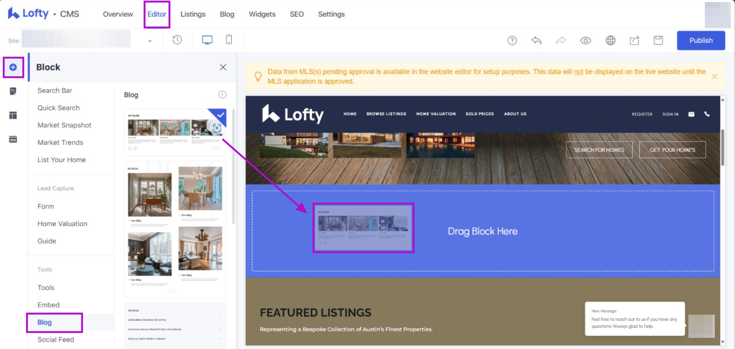Open the Social Feed block category
This screenshot has height=349, width=735.
[56, 339]
